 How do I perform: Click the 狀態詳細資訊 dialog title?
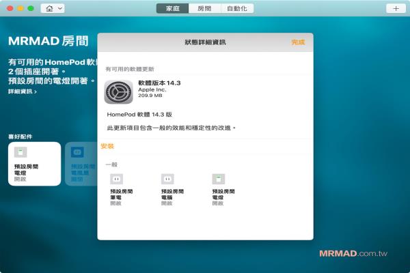click(205, 42)
